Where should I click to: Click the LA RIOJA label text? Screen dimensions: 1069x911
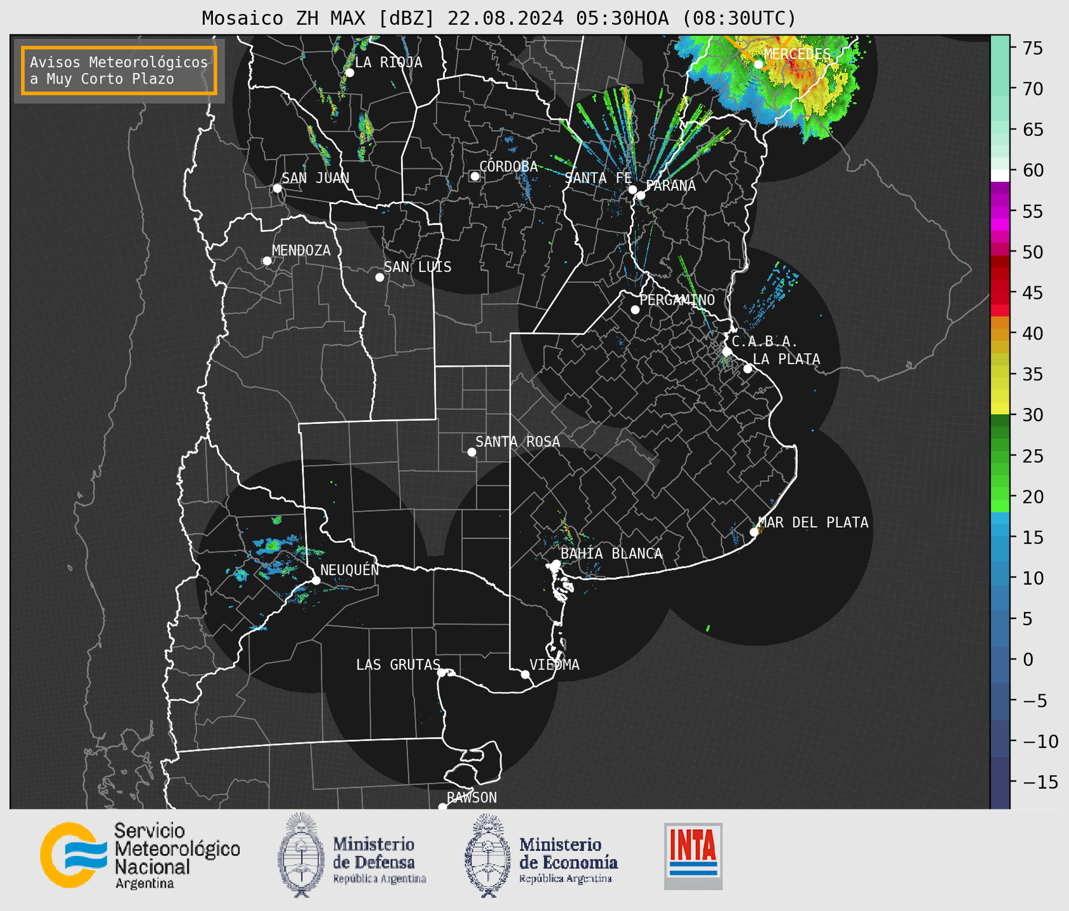(388, 62)
